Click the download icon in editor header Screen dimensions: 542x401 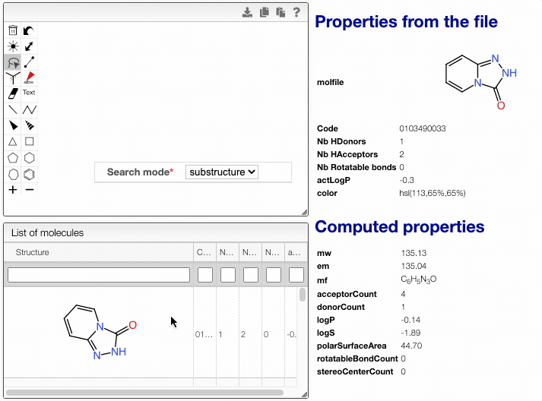(x=247, y=12)
